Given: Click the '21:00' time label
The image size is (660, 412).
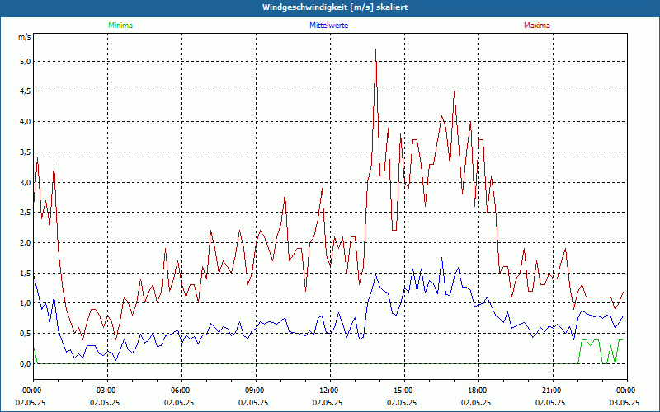Looking at the screenshot, I should pyautogui.click(x=553, y=391).
